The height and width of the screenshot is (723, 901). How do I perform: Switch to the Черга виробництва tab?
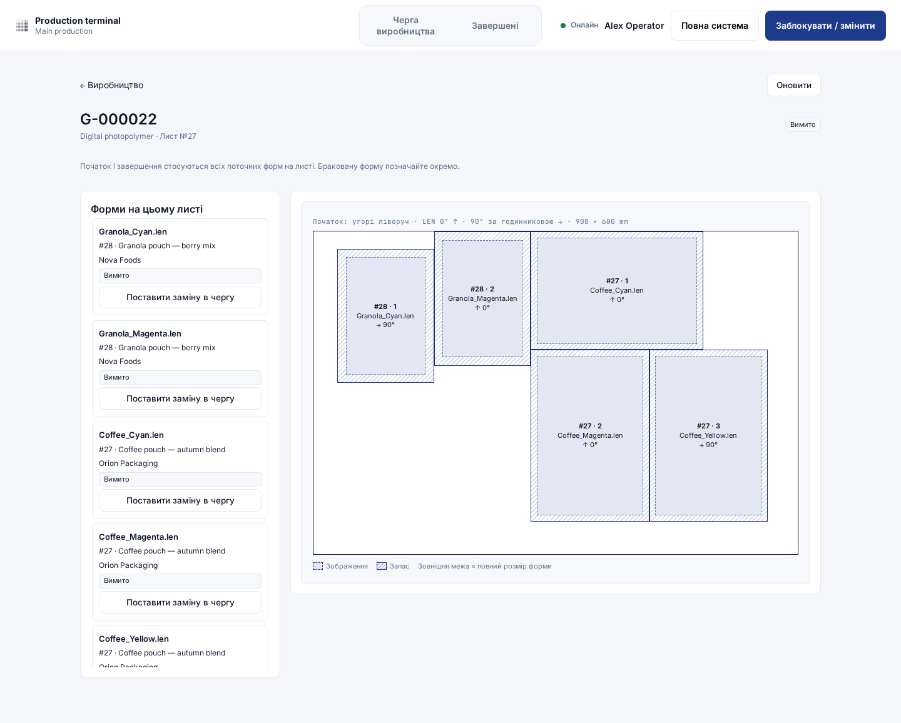(405, 26)
